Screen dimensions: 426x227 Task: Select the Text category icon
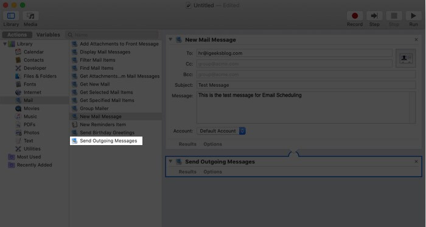click(18, 141)
